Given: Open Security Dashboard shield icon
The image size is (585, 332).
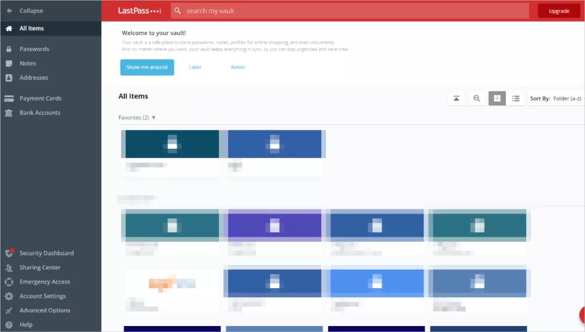Looking at the screenshot, I should [x=9, y=253].
